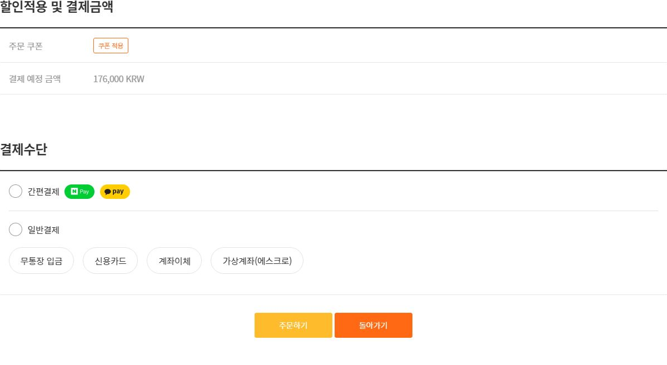Choose 무통장 입금 payment option
Screen dimensions: 667x365
coord(42,261)
